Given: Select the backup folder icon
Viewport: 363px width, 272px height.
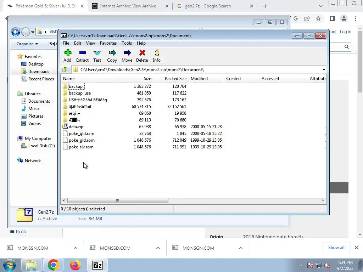Looking at the screenshot, I should (x=65, y=86).
